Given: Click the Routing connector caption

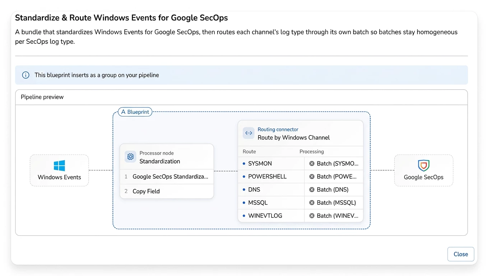Looking at the screenshot, I should pyautogui.click(x=278, y=129).
